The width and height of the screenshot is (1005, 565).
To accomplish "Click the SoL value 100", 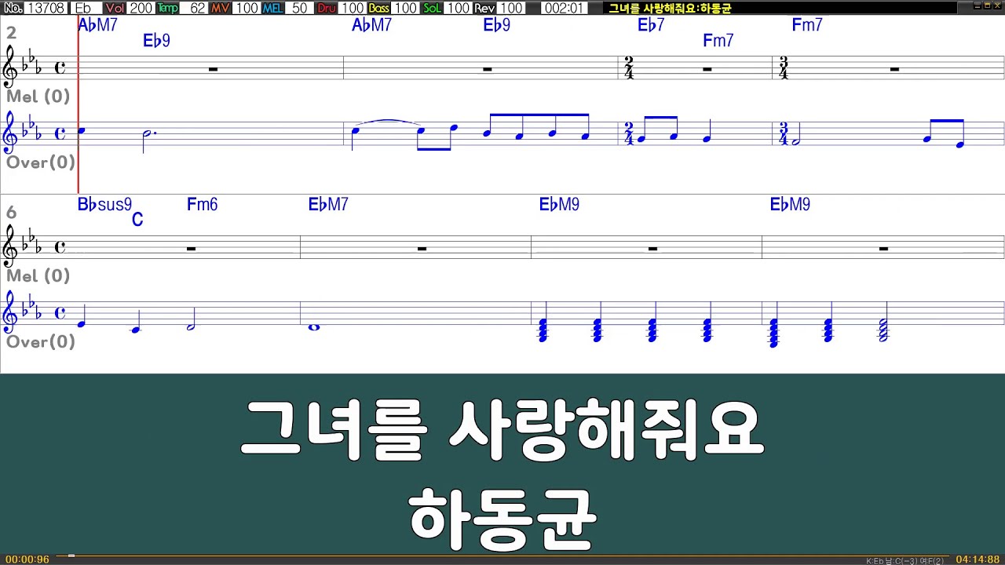I will [x=458, y=8].
